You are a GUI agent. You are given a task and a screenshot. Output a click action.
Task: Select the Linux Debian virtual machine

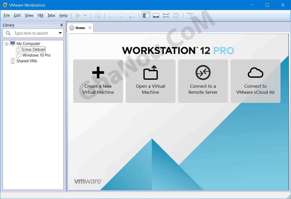34,49
